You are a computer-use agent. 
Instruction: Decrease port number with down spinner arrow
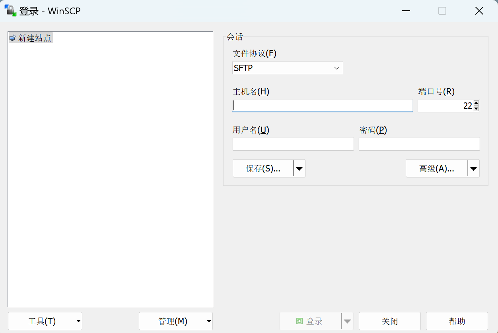pyautogui.click(x=477, y=109)
